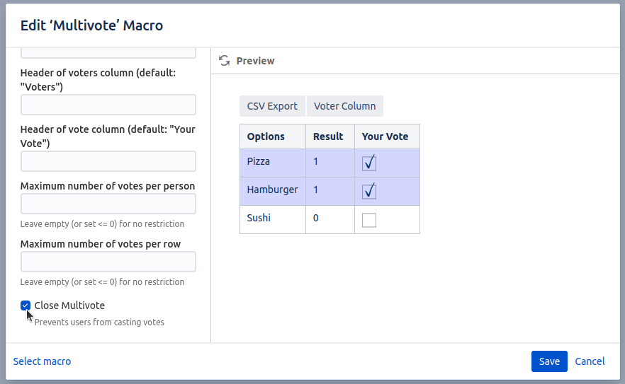The width and height of the screenshot is (625, 384).
Task: Save the Multivote macro settings
Action: pos(549,361)
